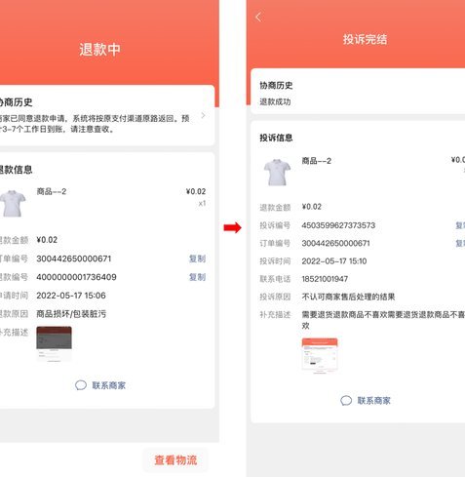Tap the 查看物流 button

pos(175,460)
